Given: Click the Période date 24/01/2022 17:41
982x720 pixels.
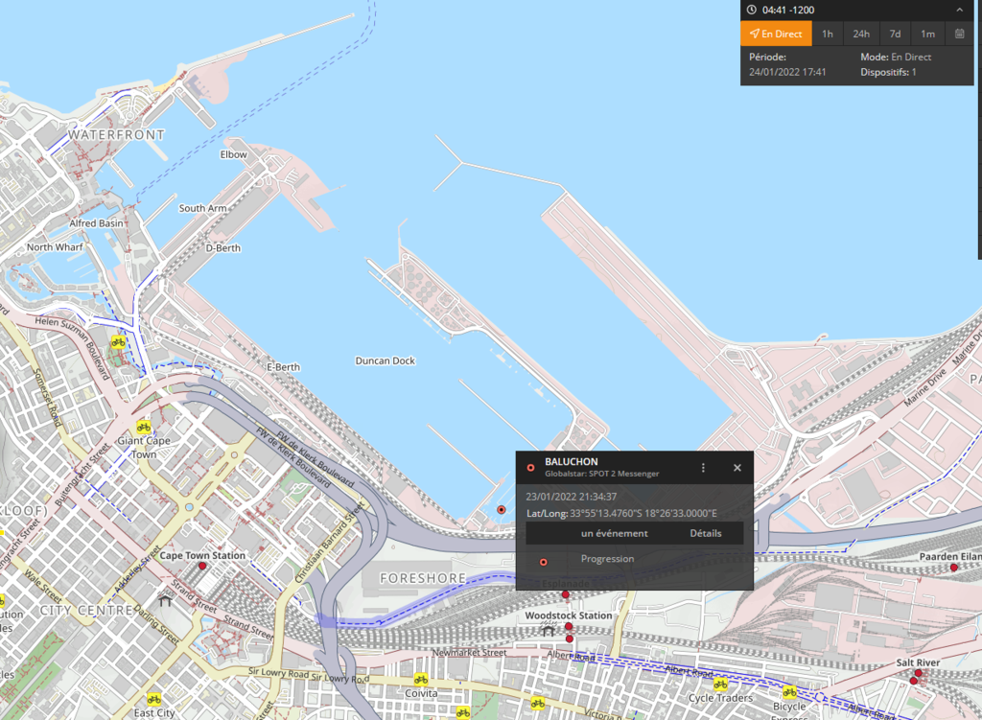Looking at the screenshot, I should [x=787, y=72].
